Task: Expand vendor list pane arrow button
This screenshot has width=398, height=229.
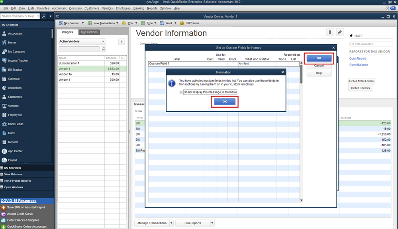Action: point(122,41)
